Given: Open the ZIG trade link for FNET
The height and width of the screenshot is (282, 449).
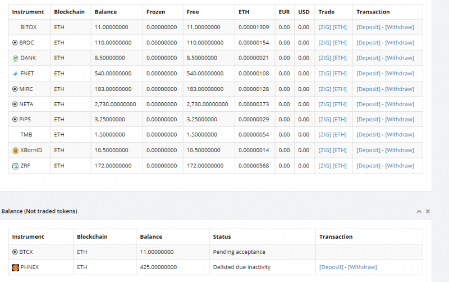Looking at the screenshot, I should pyautogui.click(x=325, y=74).
